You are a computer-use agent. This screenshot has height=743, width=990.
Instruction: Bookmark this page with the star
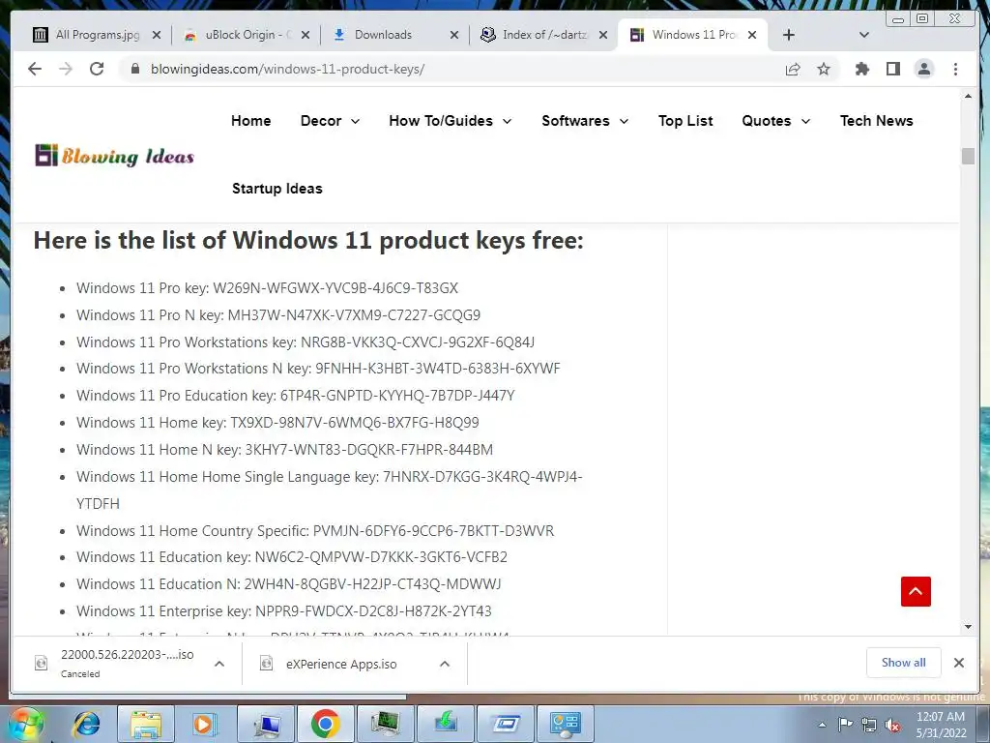824,69
